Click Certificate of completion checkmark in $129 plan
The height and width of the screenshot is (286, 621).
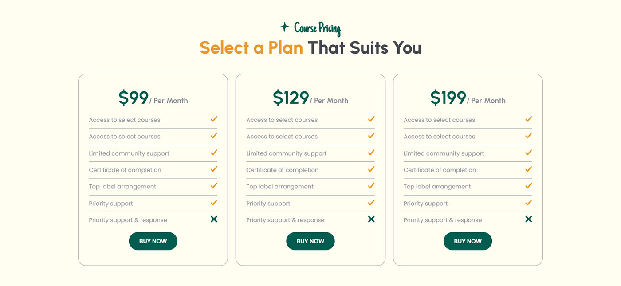click(371, 169)
